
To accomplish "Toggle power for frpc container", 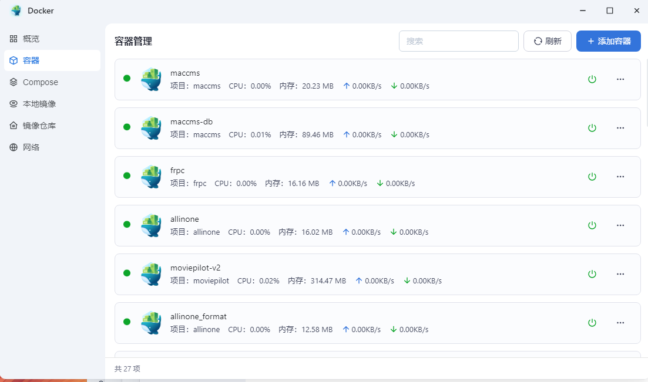I will (592, 177).
